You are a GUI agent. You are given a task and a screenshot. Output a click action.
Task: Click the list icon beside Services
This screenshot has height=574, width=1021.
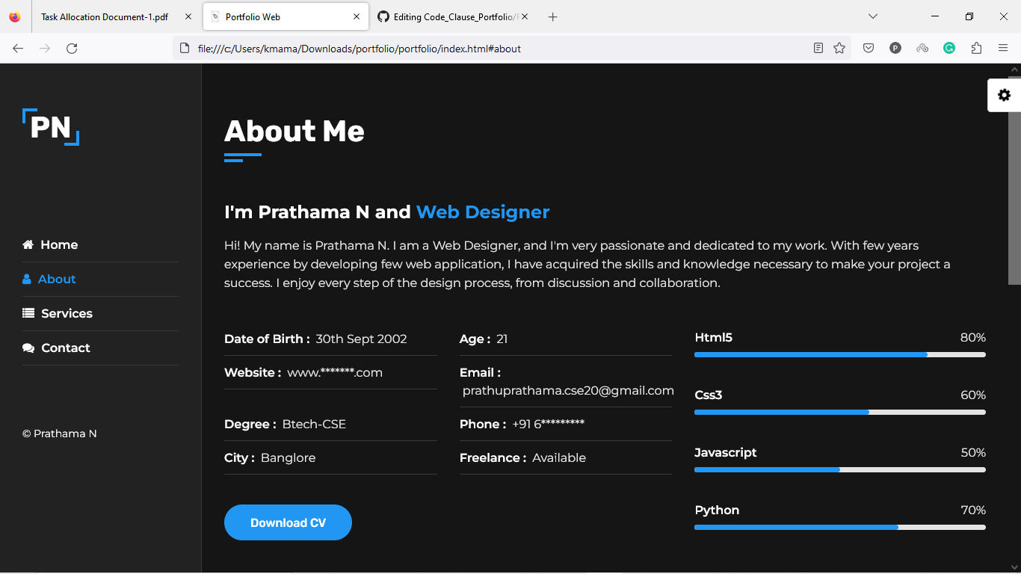pyautogui.click(x=28, y=314)
